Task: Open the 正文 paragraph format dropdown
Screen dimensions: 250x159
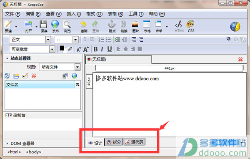Action: [x=48, y=40]
